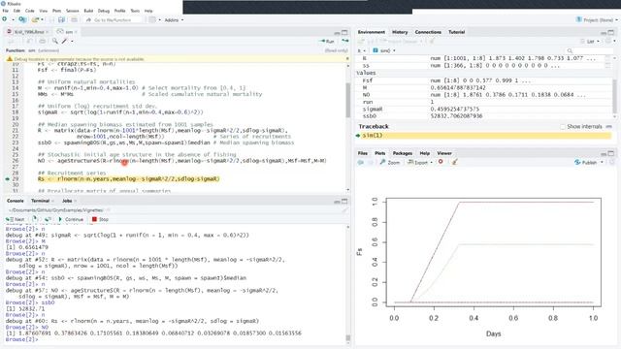The image size is (621, 349).
Task: Open the Debug menu
Action: pos(104,11)
